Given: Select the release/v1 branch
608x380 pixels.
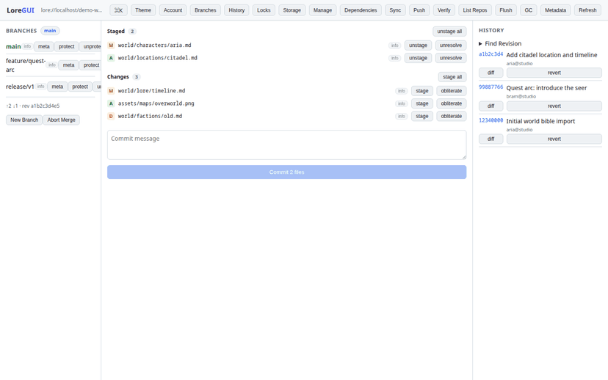Looking at the screenshot, I should [20, 87].
